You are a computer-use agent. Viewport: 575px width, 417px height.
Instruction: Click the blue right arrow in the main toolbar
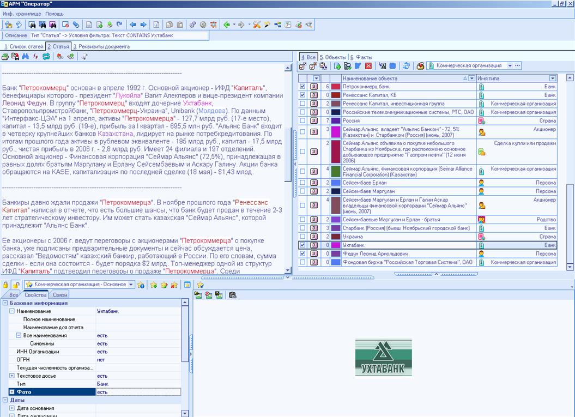pos(143,25)
